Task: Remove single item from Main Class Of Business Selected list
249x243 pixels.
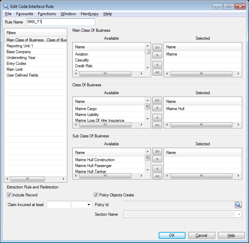Action: (x=157, y=65)
